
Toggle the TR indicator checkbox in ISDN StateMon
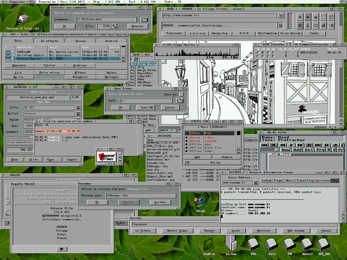(258, 52)
